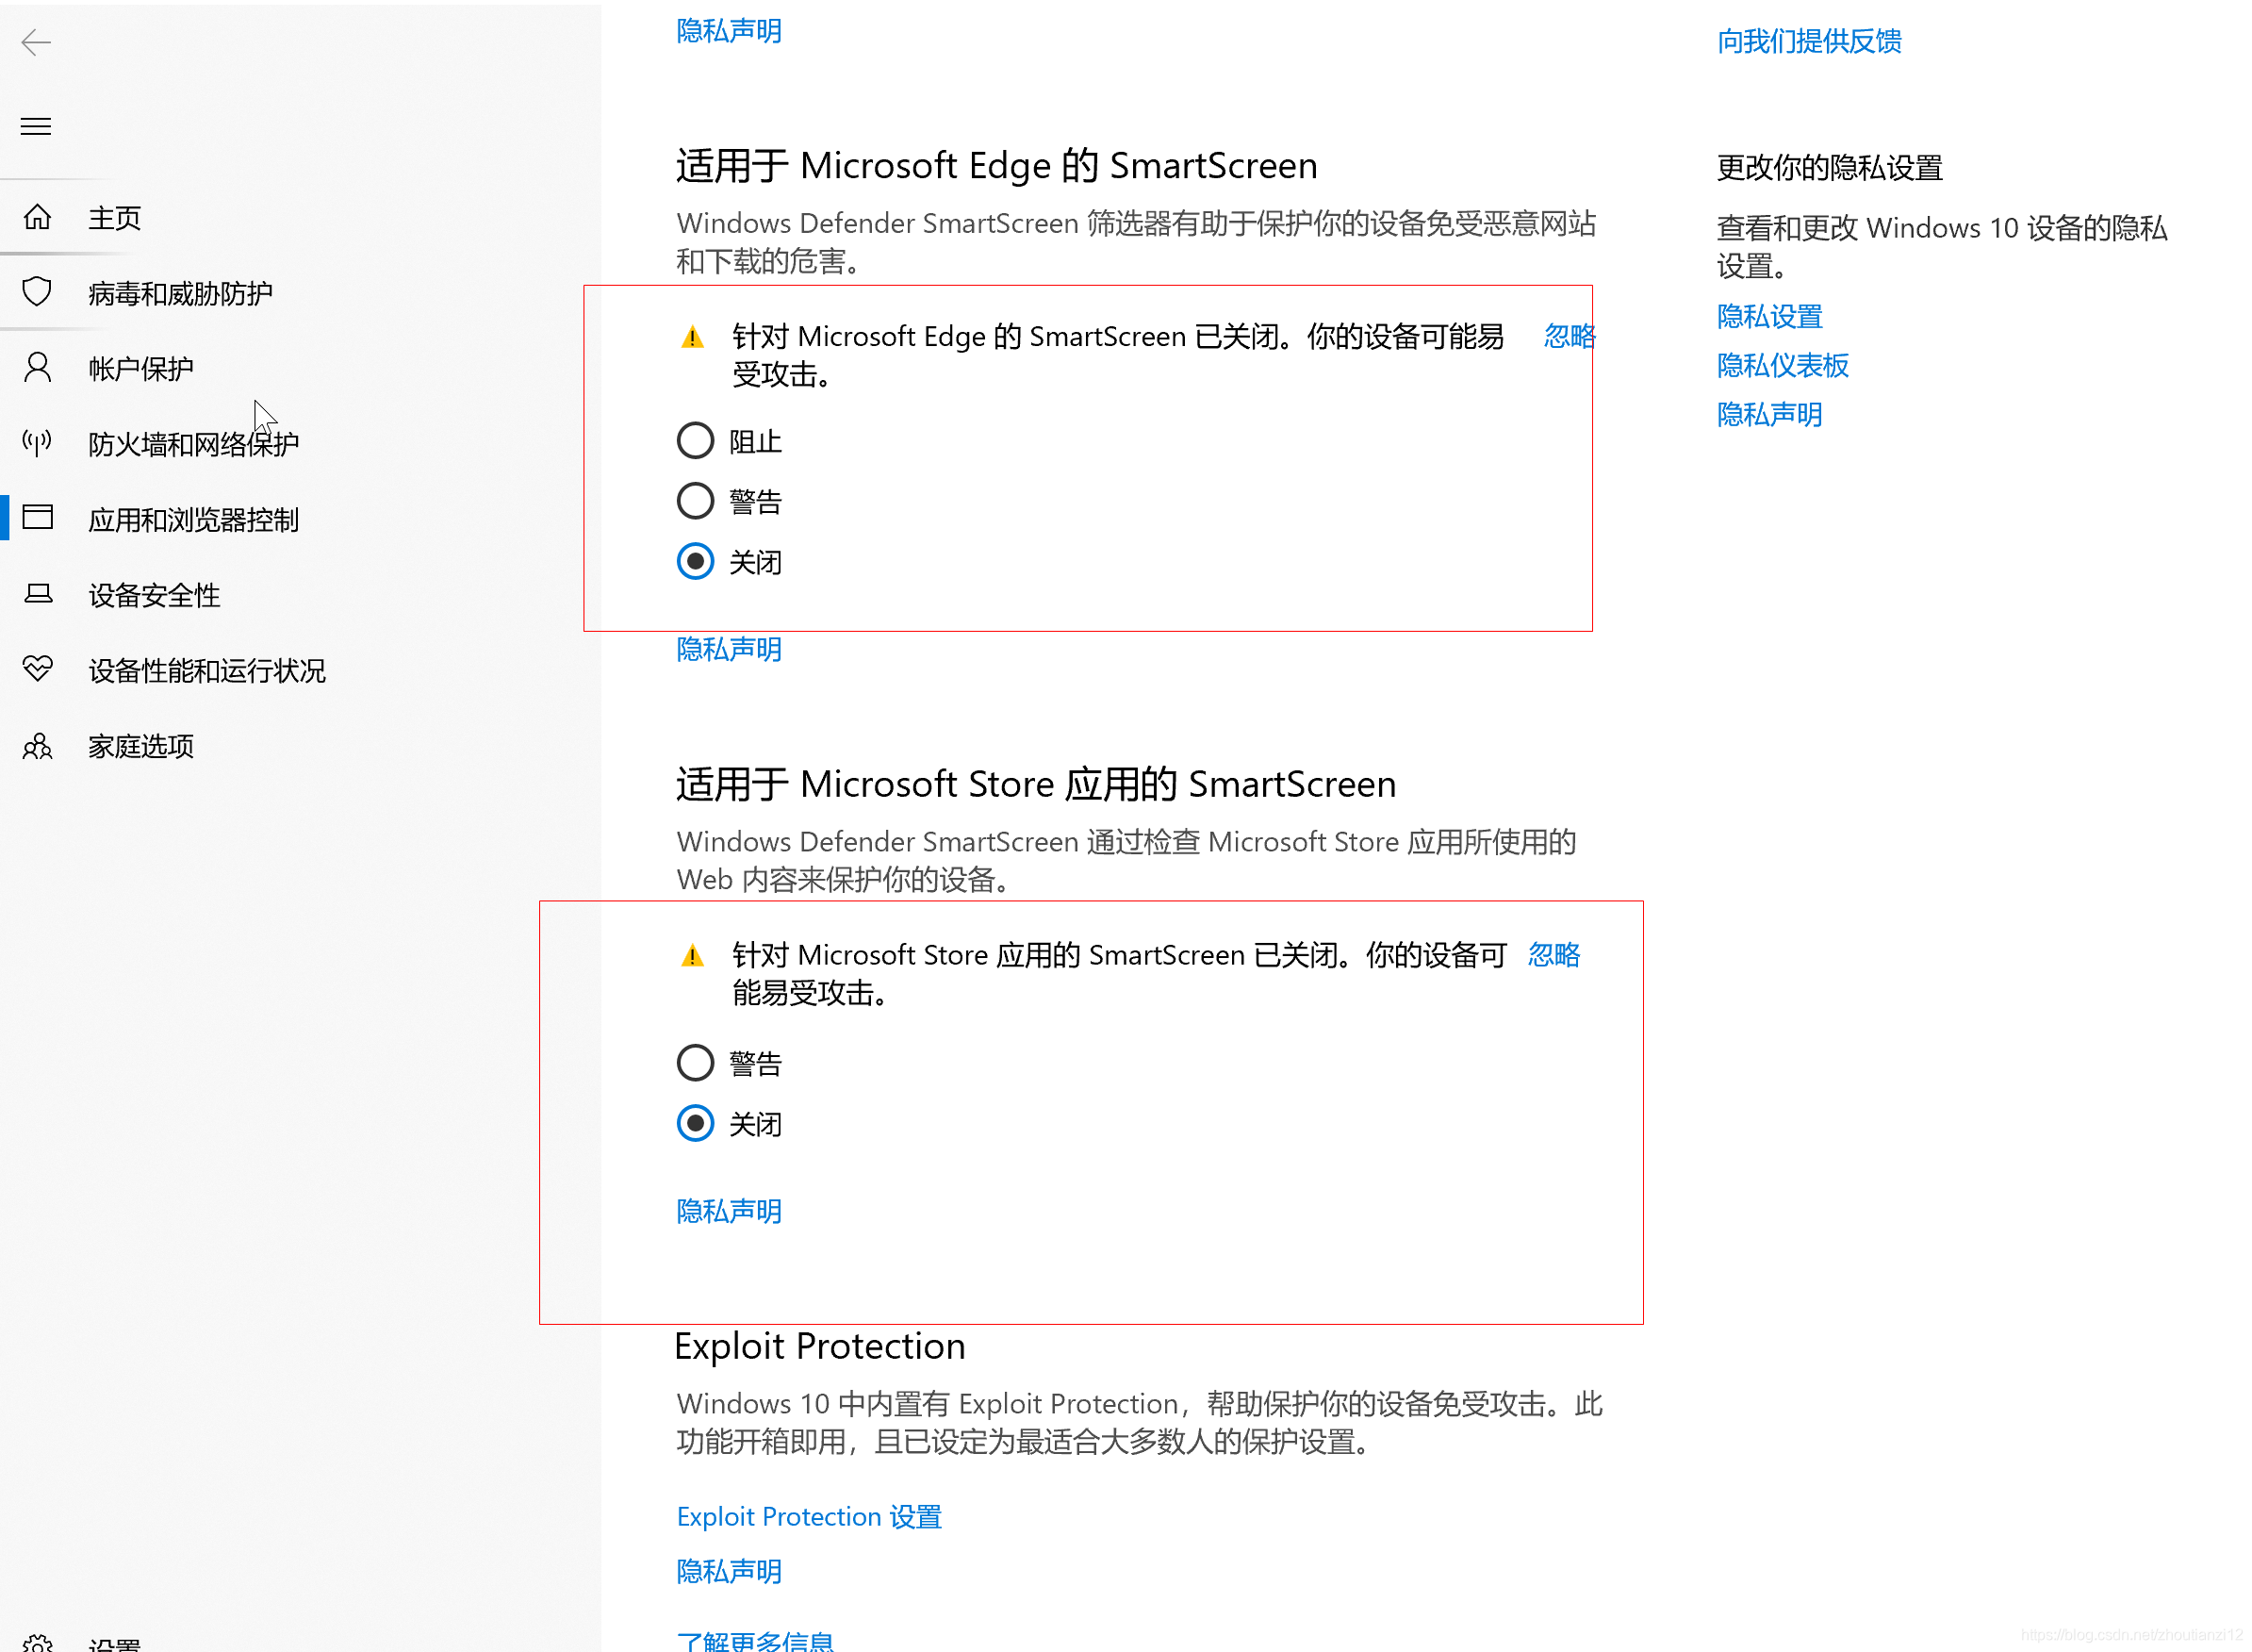Click the back arrow icon
The image size is (2252, 1652).
(36, 42)
